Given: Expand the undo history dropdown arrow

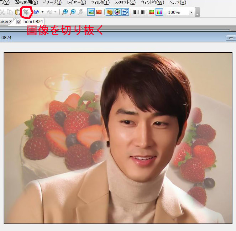Looking at the screenshot, I should pyautogui.click(x=42, y=12).
